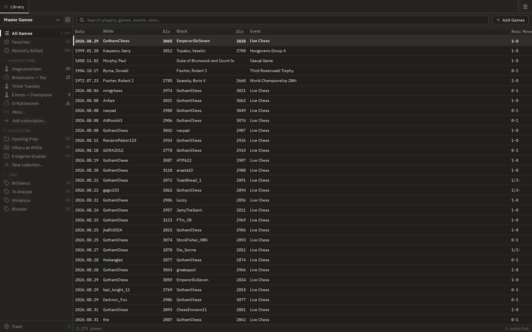Click the Hikaru as White smart-folder icon

[x=7, y=147]
